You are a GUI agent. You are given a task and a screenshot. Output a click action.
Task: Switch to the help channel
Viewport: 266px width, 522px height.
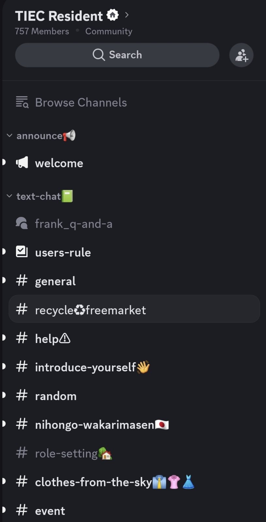click(x=53, y=338)
